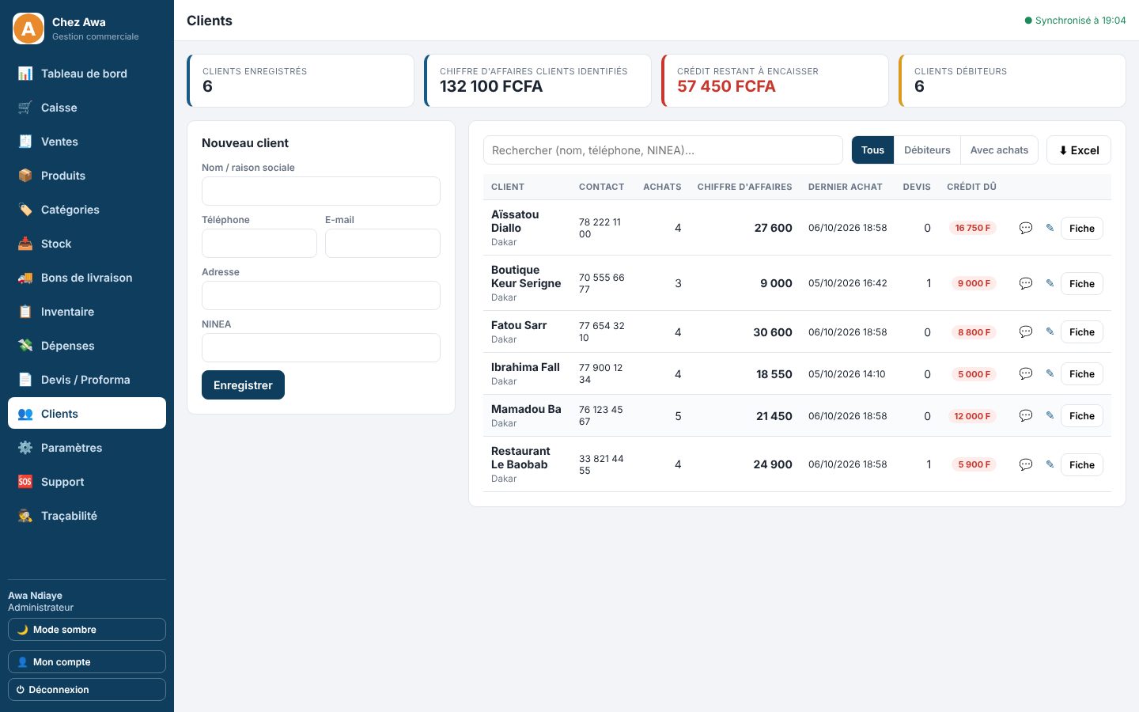Open message icon for Restaurant Le Baobab

click(1026, 464)
